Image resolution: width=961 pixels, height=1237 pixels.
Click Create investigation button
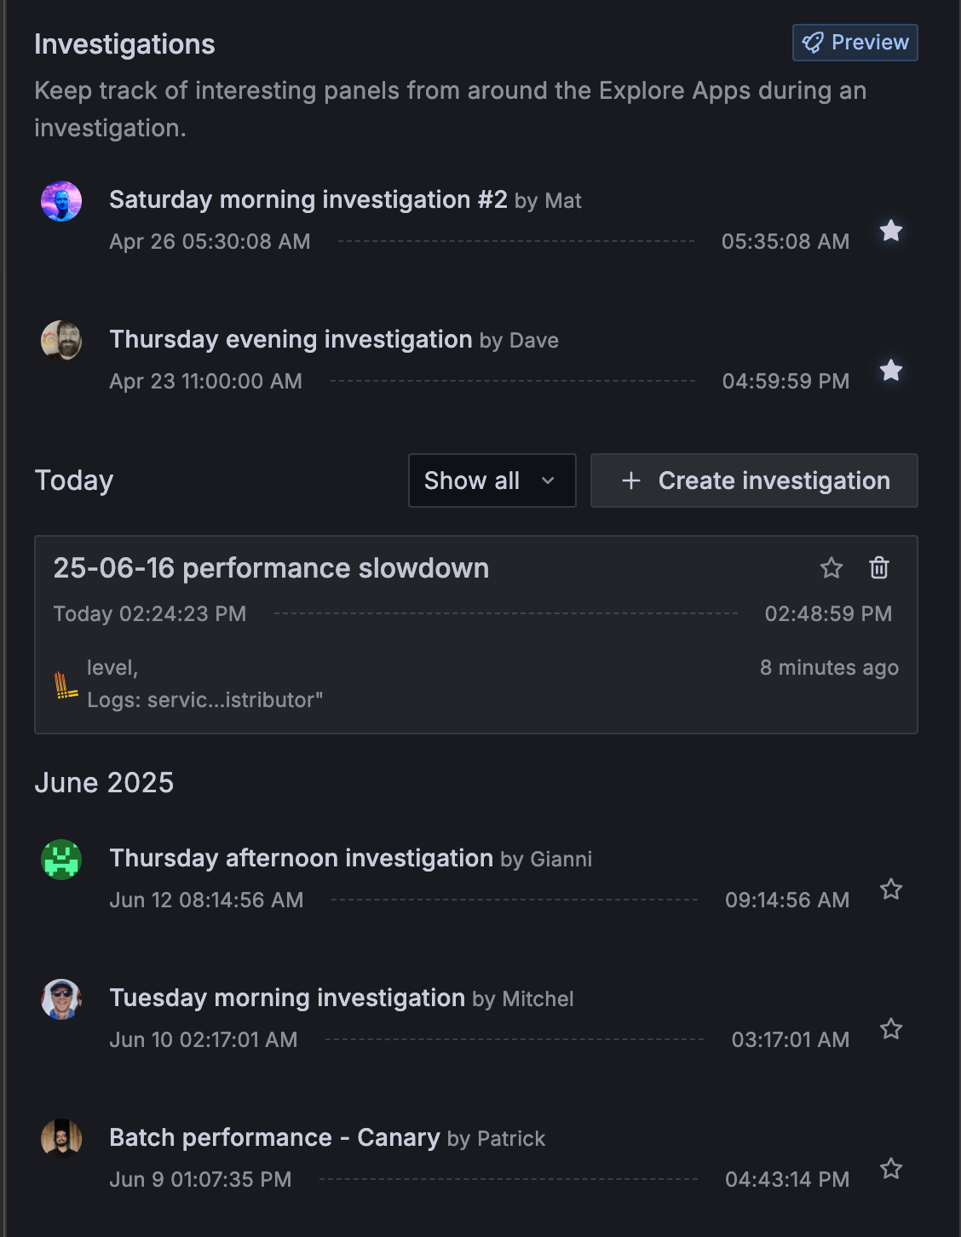(754, 480)
